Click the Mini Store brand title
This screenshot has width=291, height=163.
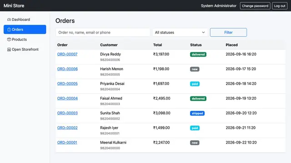click(14, 6)
